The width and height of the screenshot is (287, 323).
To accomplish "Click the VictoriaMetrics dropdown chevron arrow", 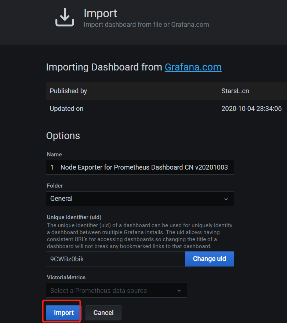I will tap(179, 291).
